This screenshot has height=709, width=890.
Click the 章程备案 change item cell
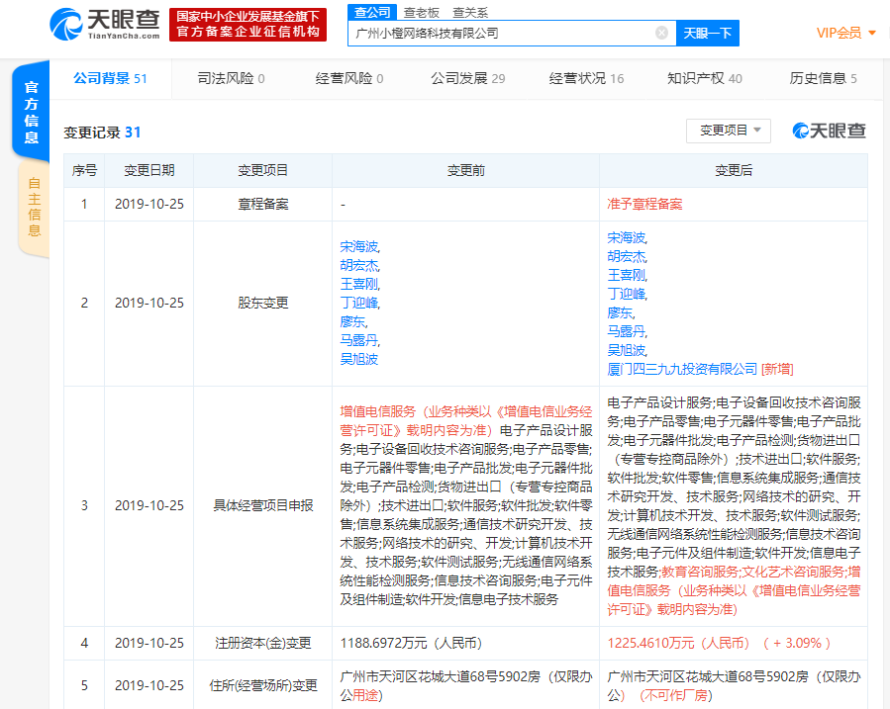click(x=262, y=204)
